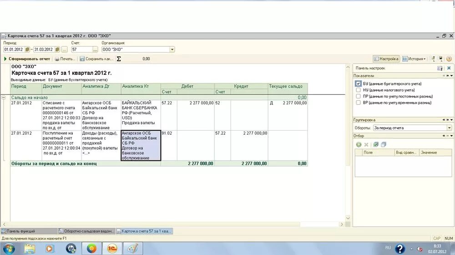This screenshot has height=255, width=455.
Task: Switch to Карточка счета 57 tab
Action: 144,231
